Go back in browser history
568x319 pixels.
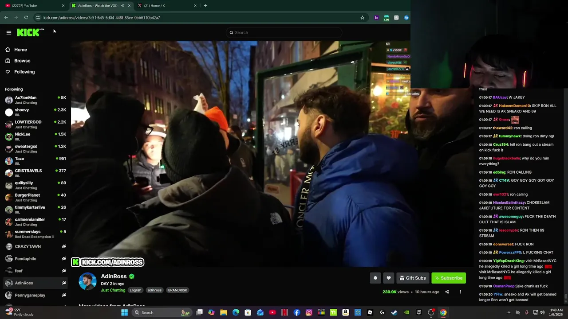click(x=6, y=18)
